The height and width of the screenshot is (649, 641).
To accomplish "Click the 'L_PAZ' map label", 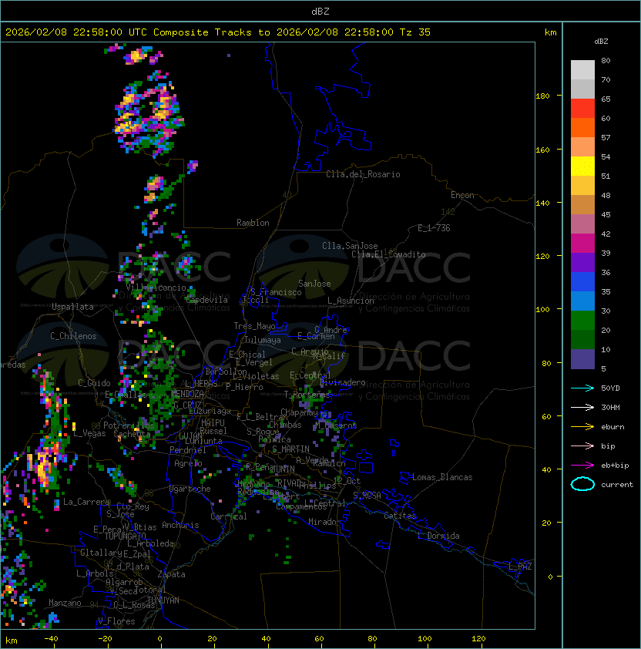I will 520,567.
